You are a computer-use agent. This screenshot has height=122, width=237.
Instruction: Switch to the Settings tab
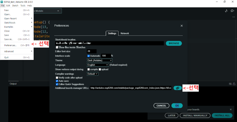[x=112, y=33]
